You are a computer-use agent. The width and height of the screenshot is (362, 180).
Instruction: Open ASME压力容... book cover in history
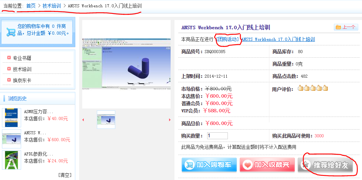pos(12,118)
